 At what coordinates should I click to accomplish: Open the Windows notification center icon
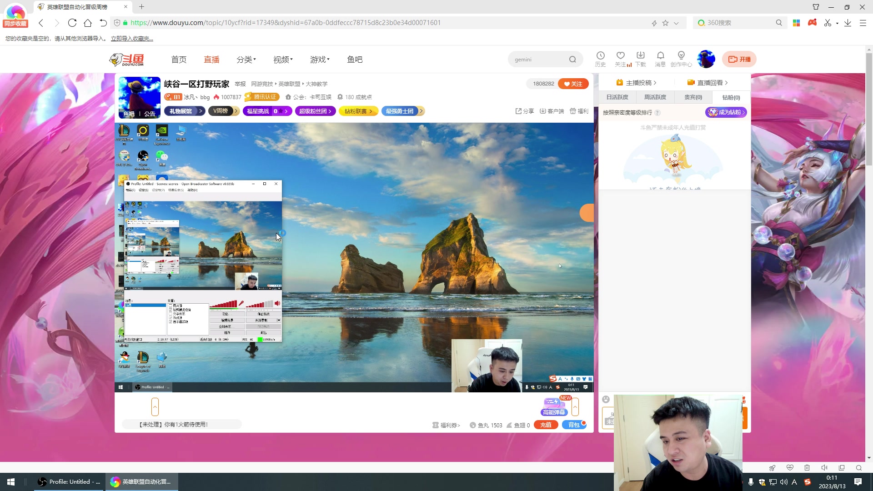pos(858,482)
